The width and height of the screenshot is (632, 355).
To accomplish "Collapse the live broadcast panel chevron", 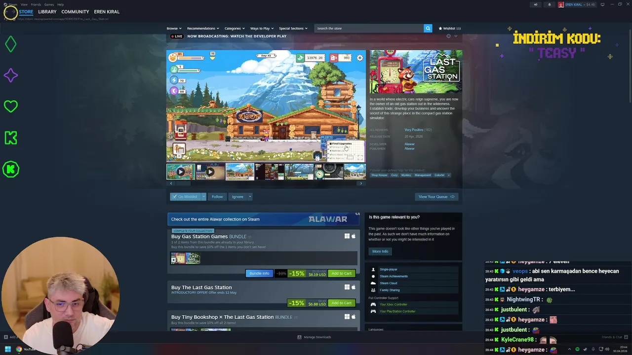I will tap(456, 36).
